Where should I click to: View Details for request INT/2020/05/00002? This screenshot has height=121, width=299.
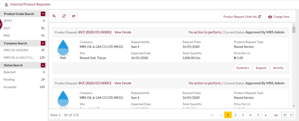[123, 32]
